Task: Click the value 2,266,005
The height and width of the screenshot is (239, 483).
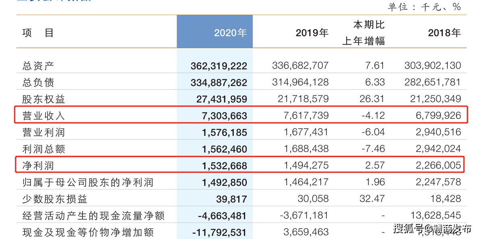Action: pos(438,165)
